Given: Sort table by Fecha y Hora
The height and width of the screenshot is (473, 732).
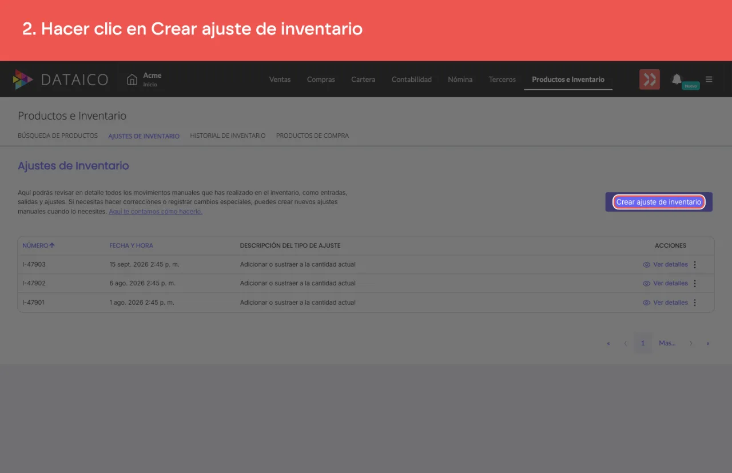Looking at the screenshot, I should coord(132,245).
